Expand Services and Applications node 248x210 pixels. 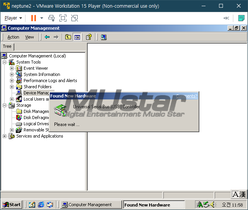pos(4,136)
